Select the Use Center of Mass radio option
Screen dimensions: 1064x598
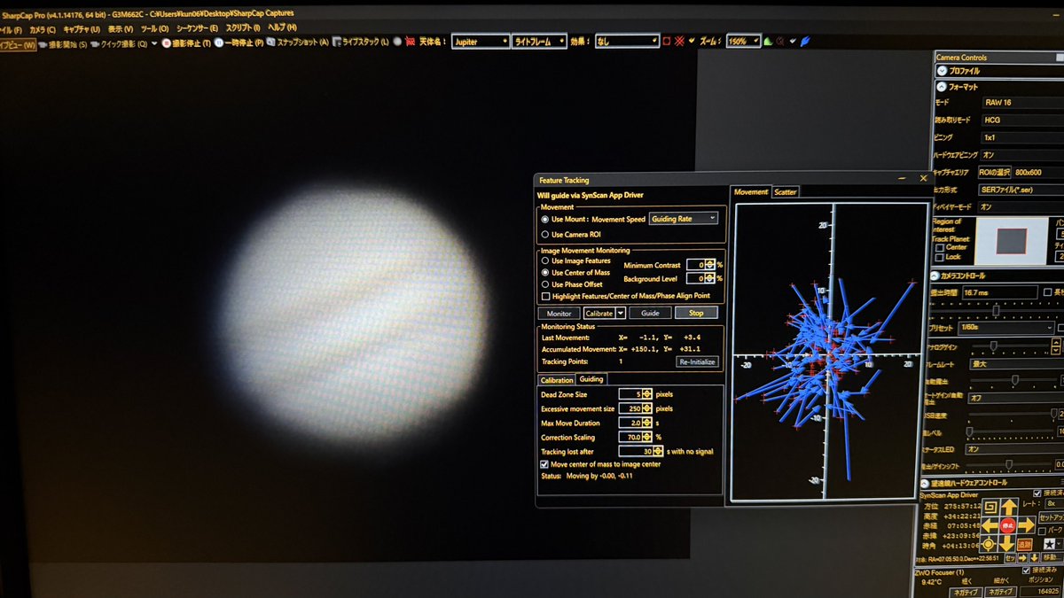click(545, 273)
